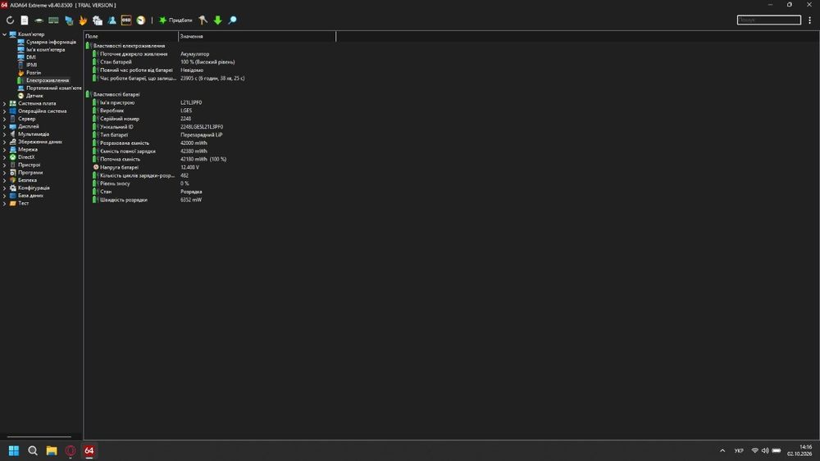Open the Report document icon
The image size is (820, 461).
pyautogui.click(x=25, y=20)
